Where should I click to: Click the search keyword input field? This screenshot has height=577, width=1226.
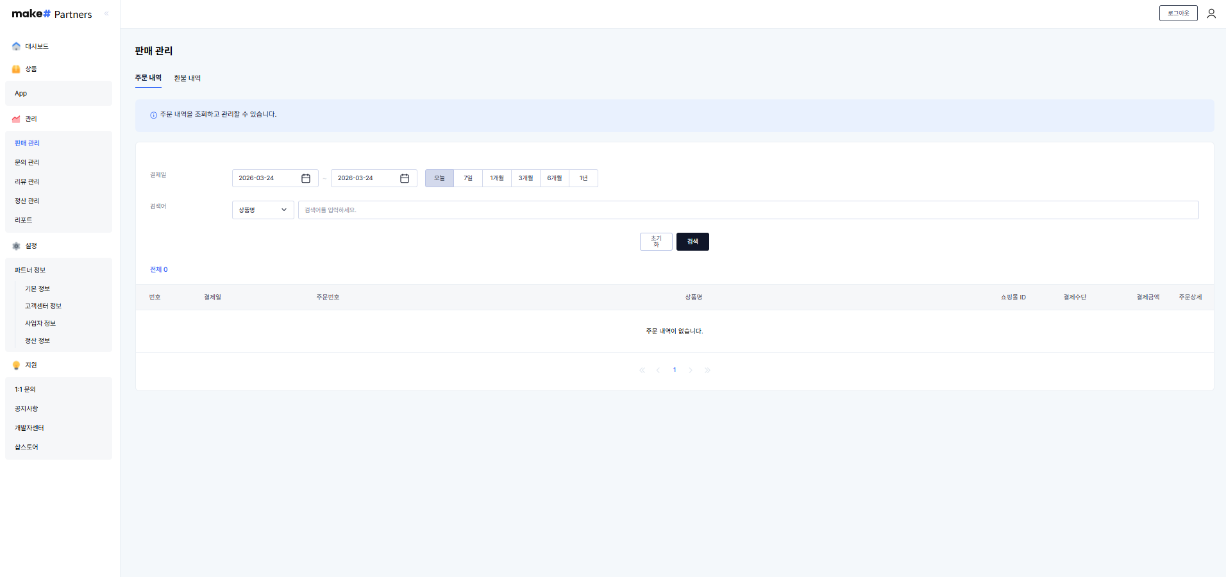coord(748,210)
